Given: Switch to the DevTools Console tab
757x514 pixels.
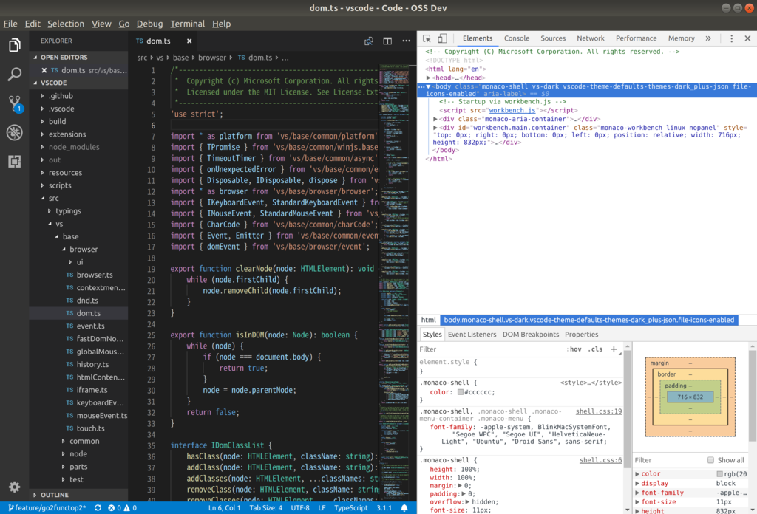Looking at the screenshot, I should pos(517,38).
